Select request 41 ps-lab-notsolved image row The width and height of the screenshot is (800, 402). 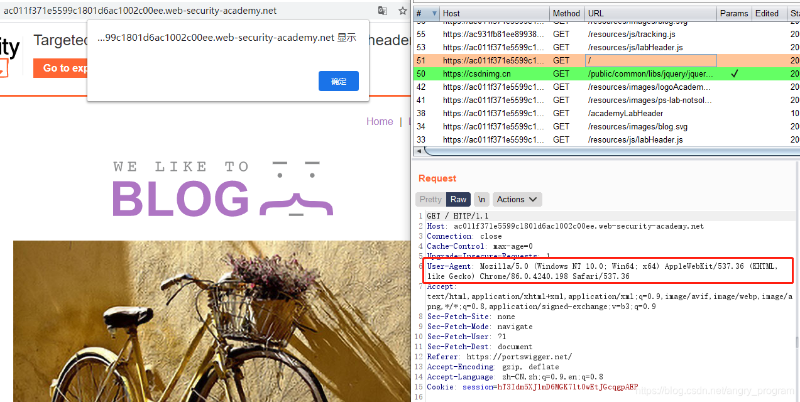tap(606, 100)
